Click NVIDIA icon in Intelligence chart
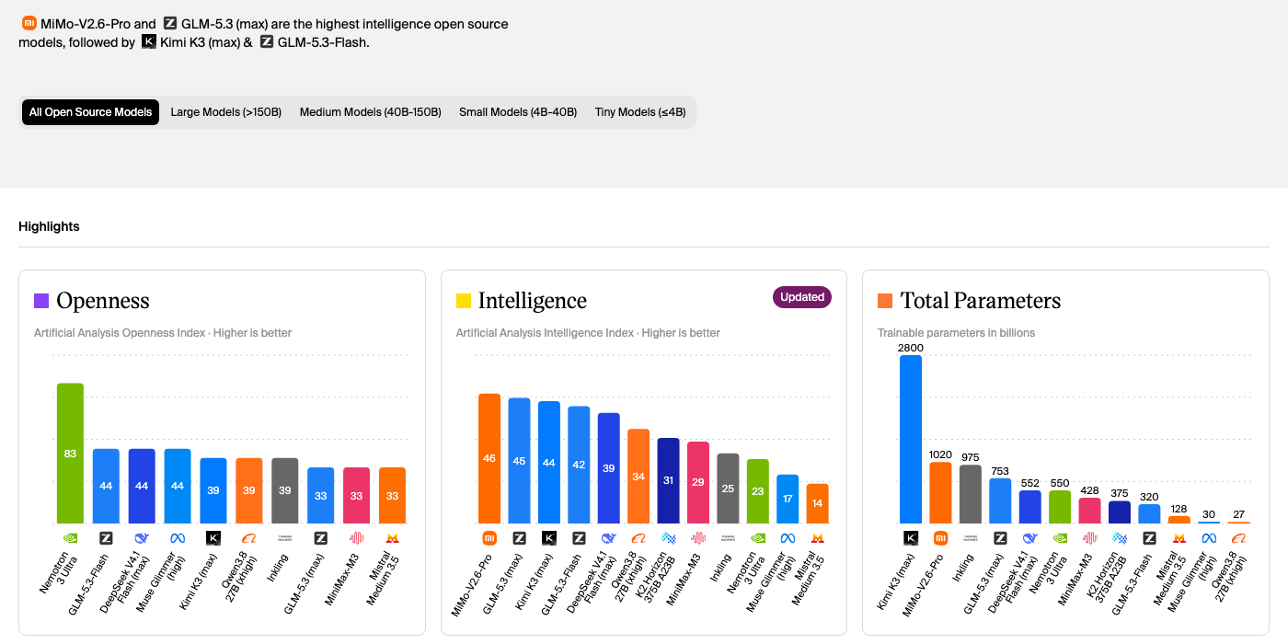This screenshot has width=1288, height=644. coord(758,538)
